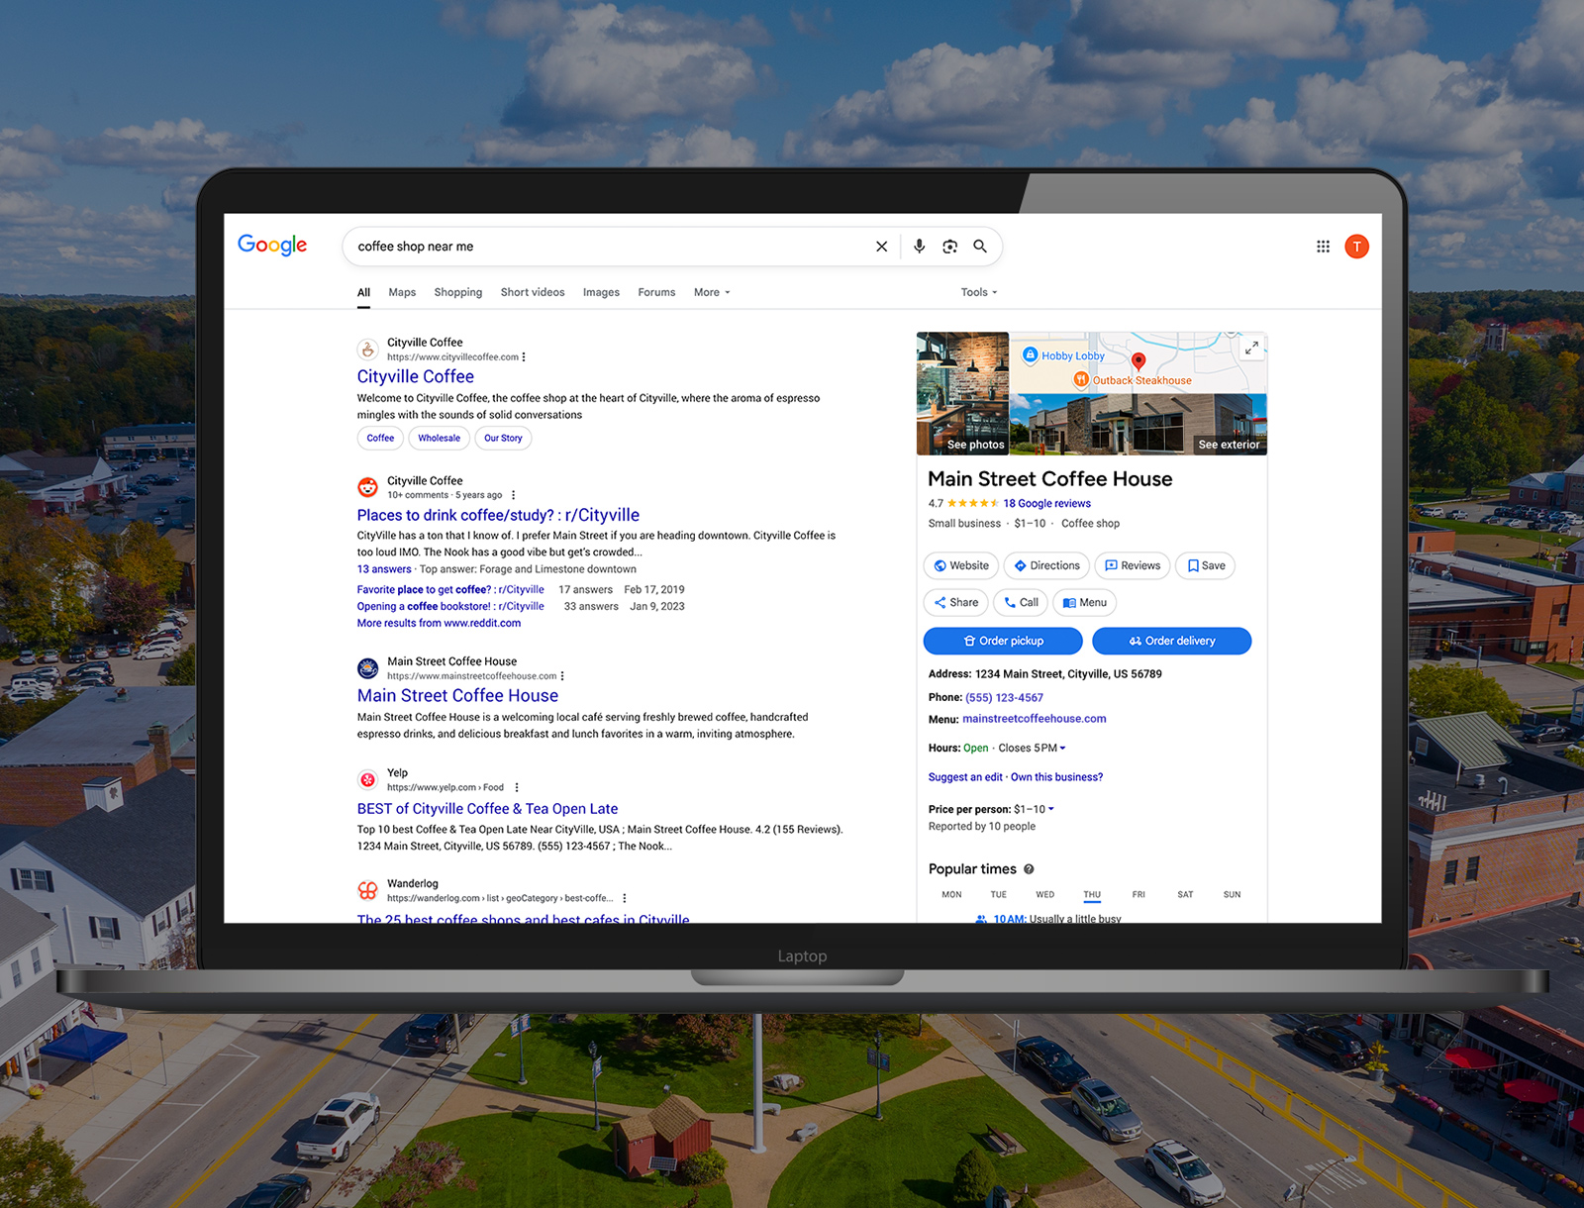The image size is (1584, 1208).
Task: Click the Popular times help icon
Action: pos(1029,869)
